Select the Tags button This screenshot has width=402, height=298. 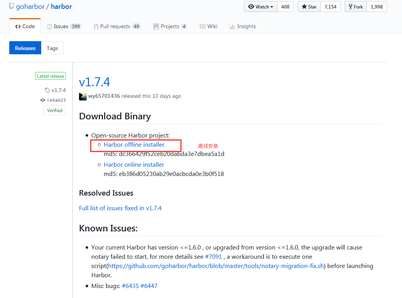pos(52,48)
